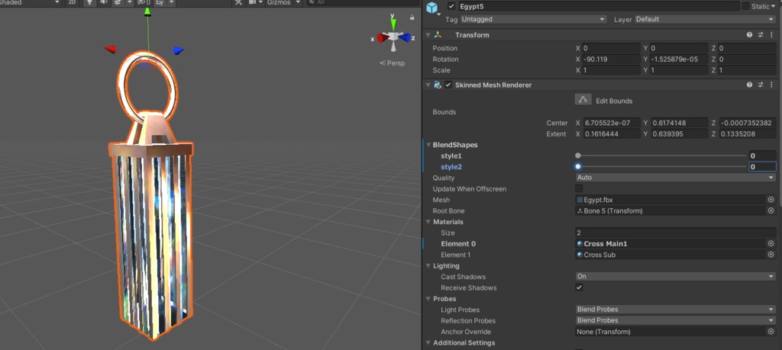Open the Shaded draw mode dropdown
Viewport: 782px width, 350px height.
click(x=30, y=2)
